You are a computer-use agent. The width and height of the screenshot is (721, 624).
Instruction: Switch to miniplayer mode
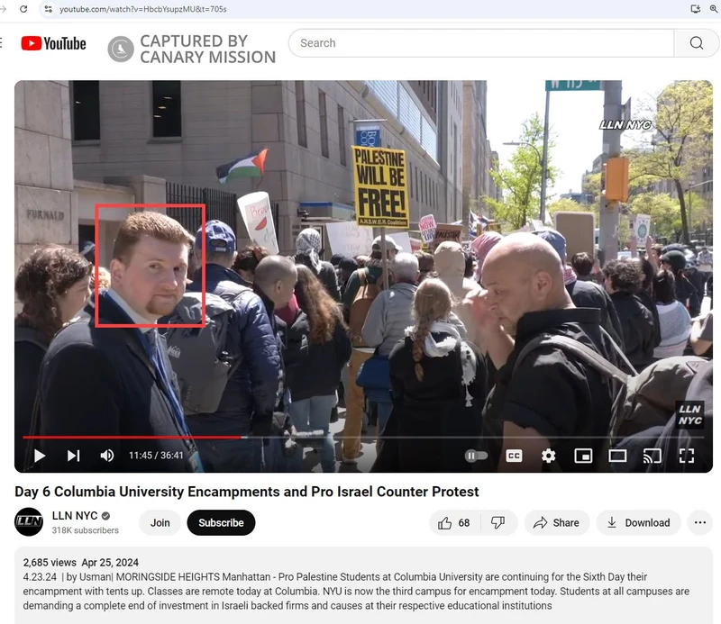pyautogui.click(x=583, y=456)
